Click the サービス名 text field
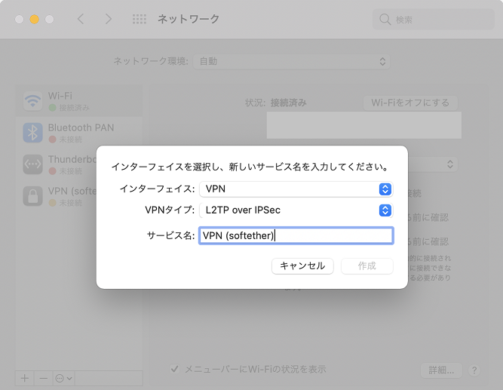The height and width of the screenshot is (390, 503). pos(296,235)
